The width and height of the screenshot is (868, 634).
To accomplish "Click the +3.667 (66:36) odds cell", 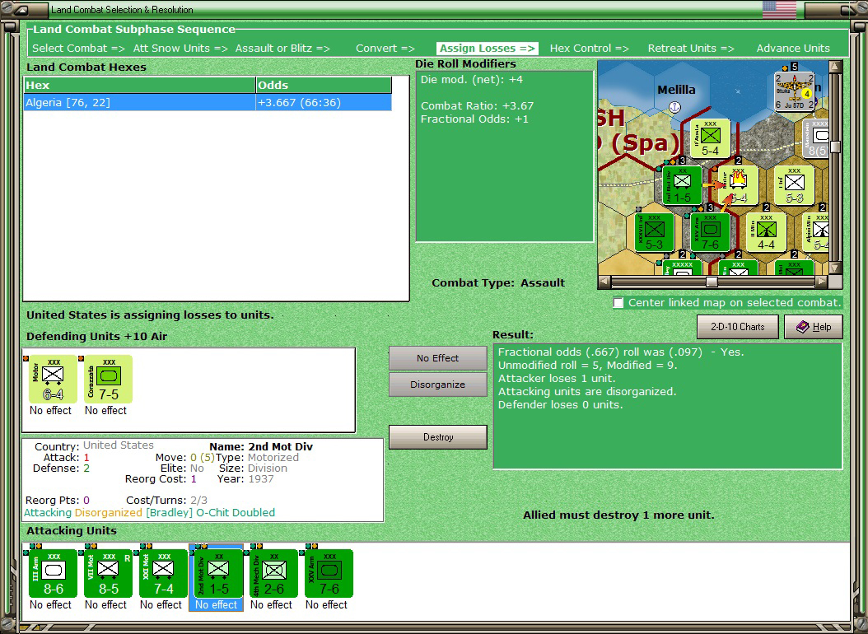I will click(x=324, y=102).
